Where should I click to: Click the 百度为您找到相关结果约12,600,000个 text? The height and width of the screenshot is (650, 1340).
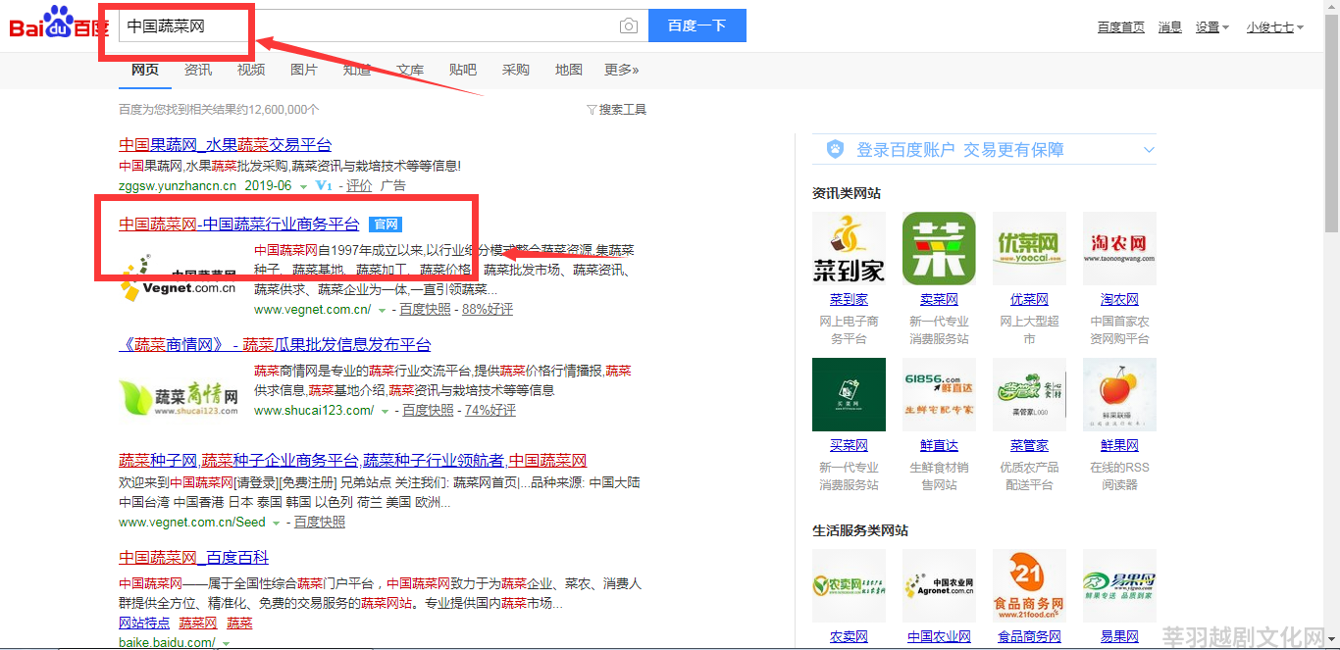tap(219, 110)
